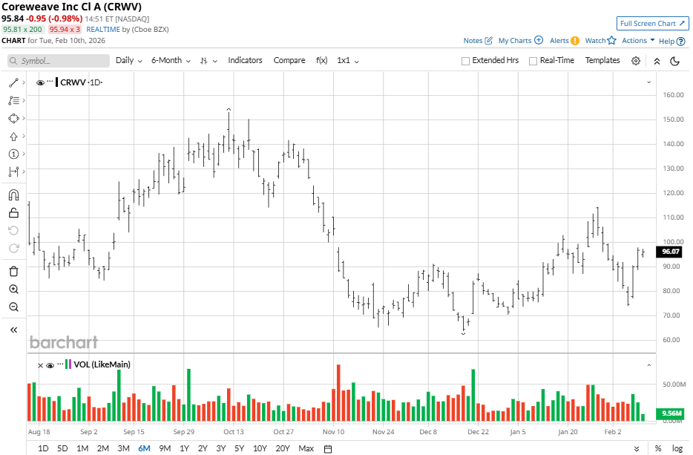The height and width of the screenshot is (455, 693).
Task: Click the CRWV black series color swatch
Action: [56, 82]
